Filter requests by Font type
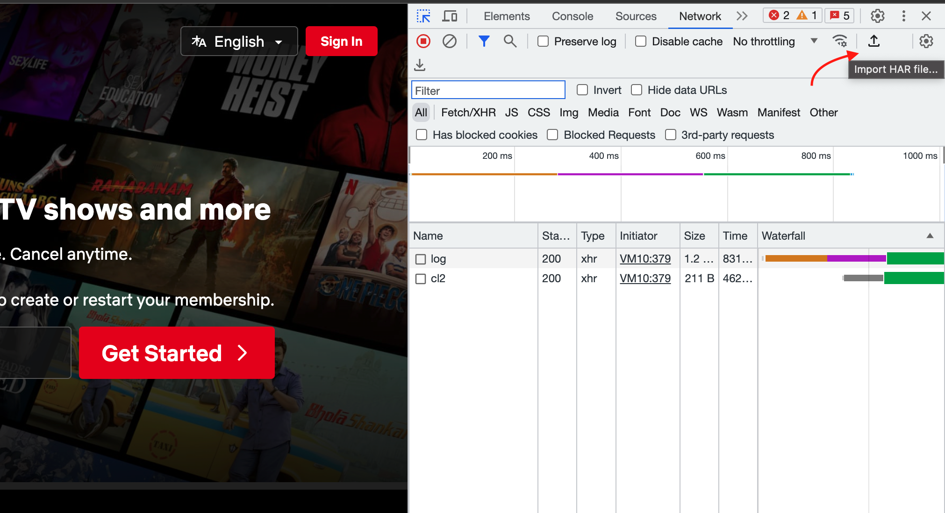The height and width of the screenshot is (513, 945). (x=639, y=113)
